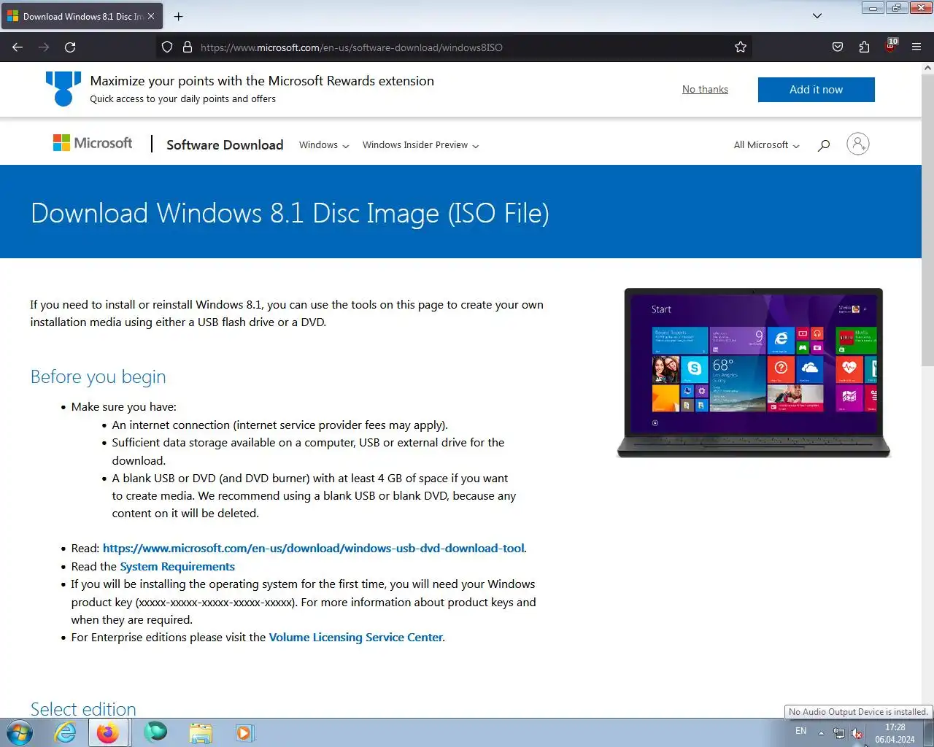Viewport: 934px width, 747px height.
Task: Open the System Requirements link
Action: point(177,567)
